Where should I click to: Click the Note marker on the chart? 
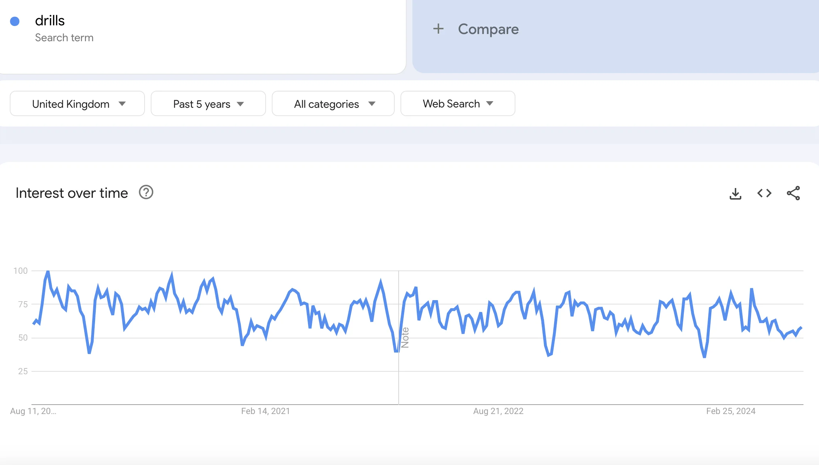[405, 337]
